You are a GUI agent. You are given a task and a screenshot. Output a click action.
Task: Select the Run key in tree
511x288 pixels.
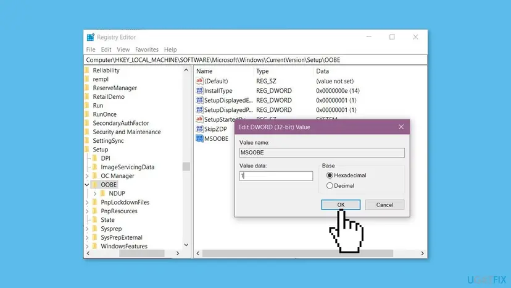98,106
